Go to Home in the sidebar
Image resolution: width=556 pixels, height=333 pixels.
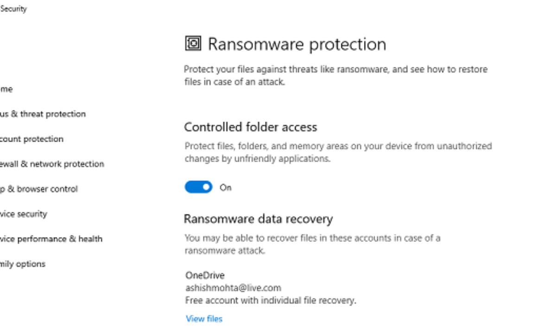pyautogui.click(x=6, y=89)
